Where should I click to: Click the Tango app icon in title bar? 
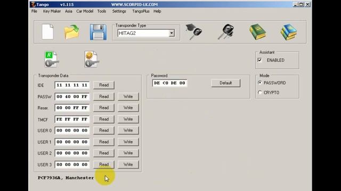click(33, 4)
